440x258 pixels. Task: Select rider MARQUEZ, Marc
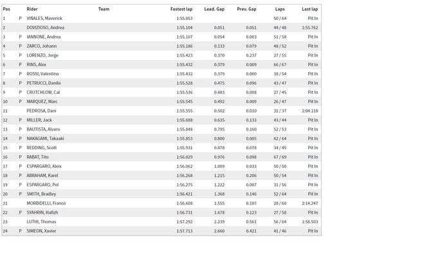click(42, 102)
